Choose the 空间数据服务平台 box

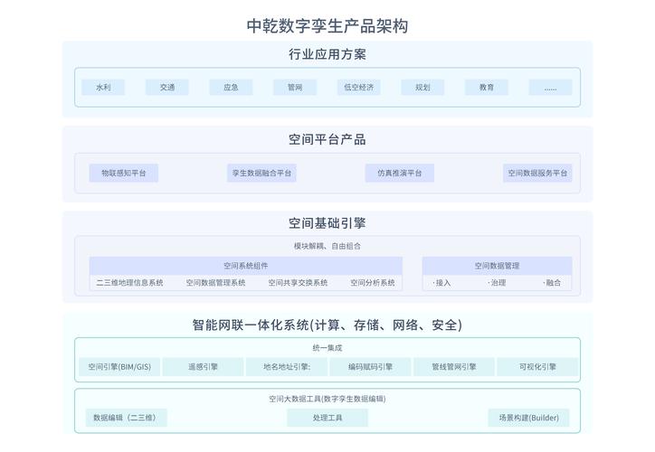pyautogui.click(x=537, y=173)
